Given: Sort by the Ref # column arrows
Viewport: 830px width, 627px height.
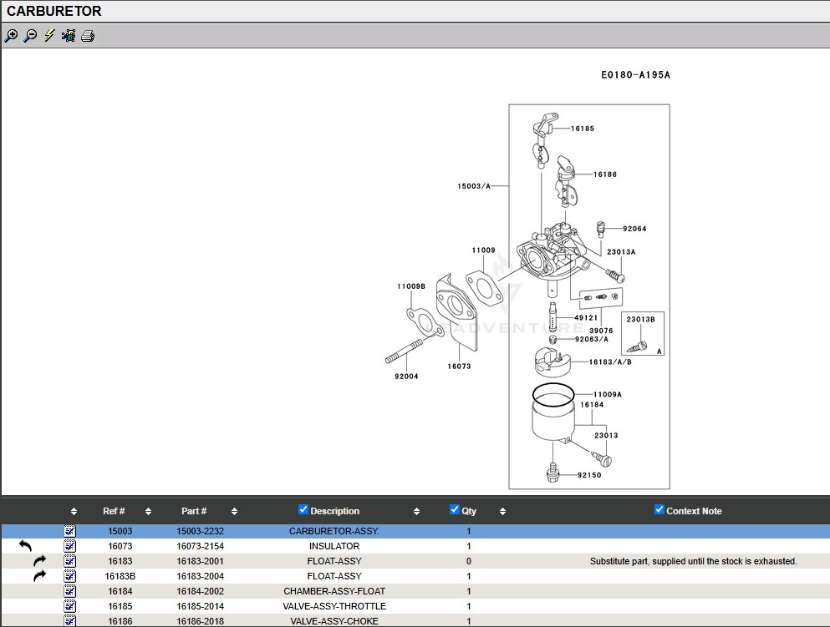Looking at the screenshot, I should click(148, 511).
